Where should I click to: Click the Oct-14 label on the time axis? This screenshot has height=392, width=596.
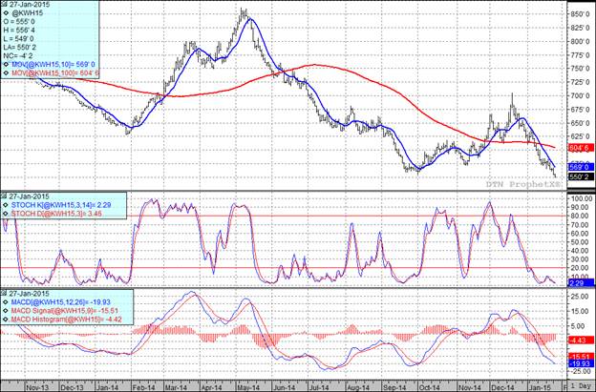click(x=429, y=387)
